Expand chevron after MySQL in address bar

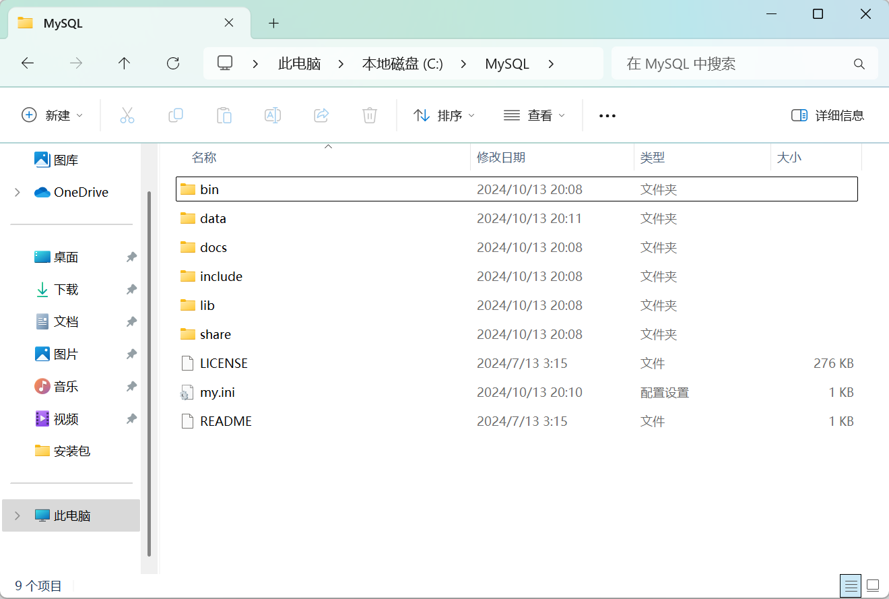pos(551,64)
